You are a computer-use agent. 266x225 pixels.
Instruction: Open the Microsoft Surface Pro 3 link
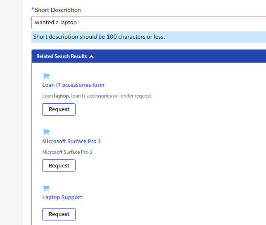71,141
